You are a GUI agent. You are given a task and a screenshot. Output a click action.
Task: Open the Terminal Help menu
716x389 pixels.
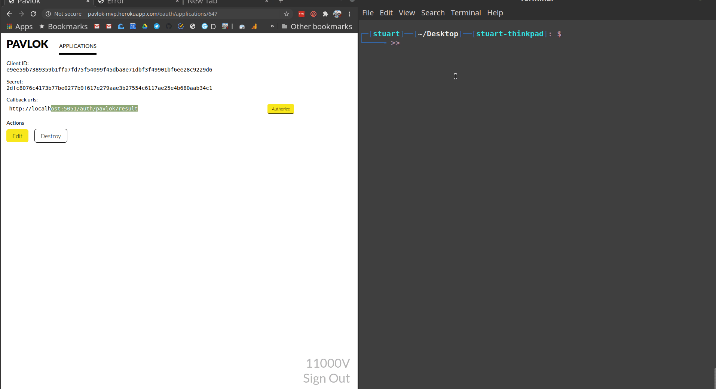[x=495, y=13]
